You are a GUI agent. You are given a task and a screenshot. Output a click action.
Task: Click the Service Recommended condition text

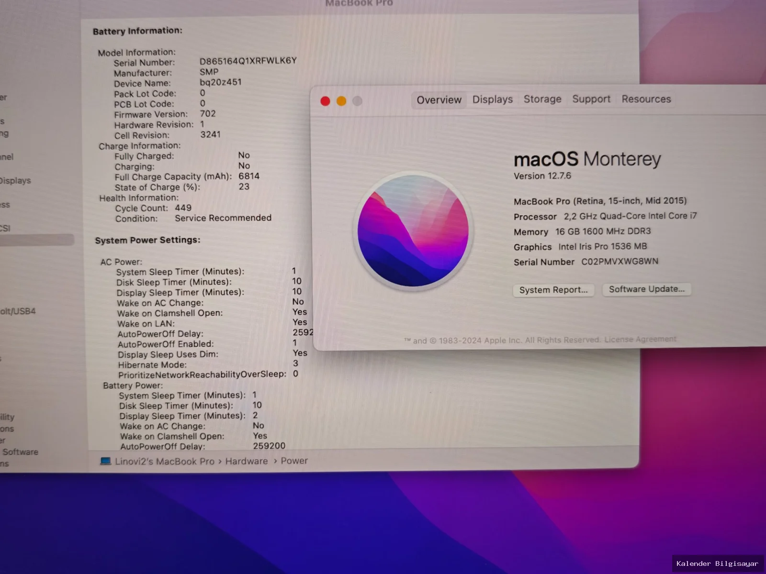coord(223,218)
